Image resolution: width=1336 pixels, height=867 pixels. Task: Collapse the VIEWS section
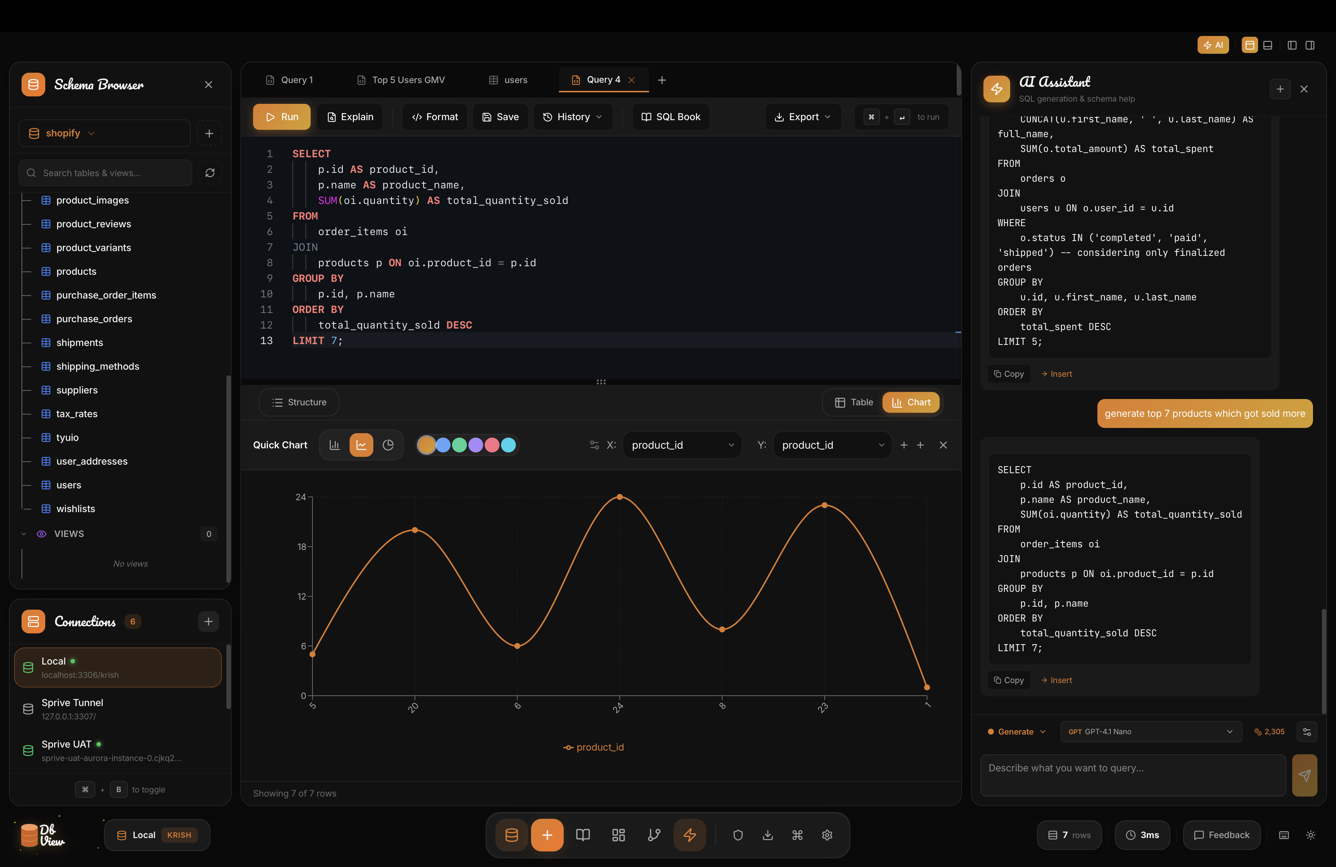[x=23, y=534]
